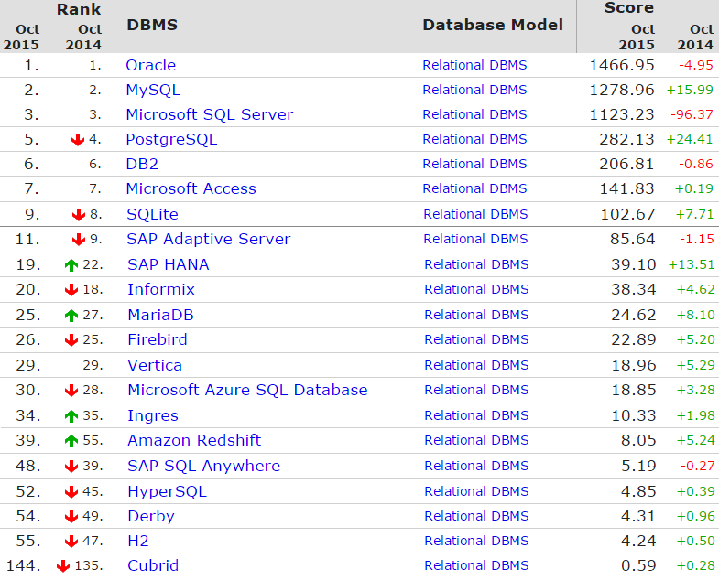The width and height of the screenshot is (719, 580).
Task: Open Microsoft Azure SQL Database link
Action: click(x=247, y=390)
